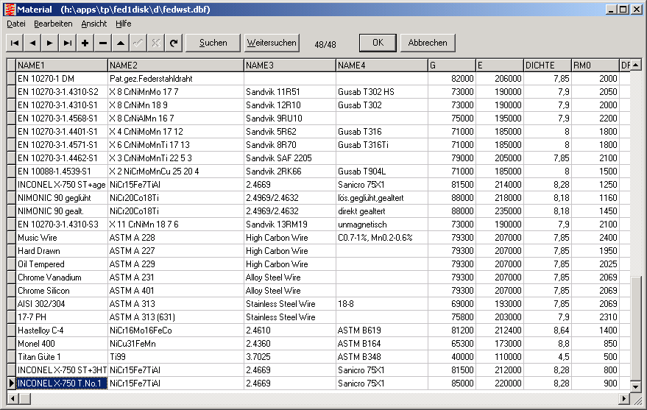The width and height of the screenshot is (647, 410).
Task: Click the vertical scrollbar up arrow
Action: [x=636, y=65]
